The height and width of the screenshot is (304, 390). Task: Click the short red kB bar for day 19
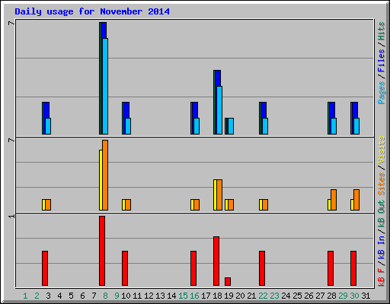[x=228, y=282]
